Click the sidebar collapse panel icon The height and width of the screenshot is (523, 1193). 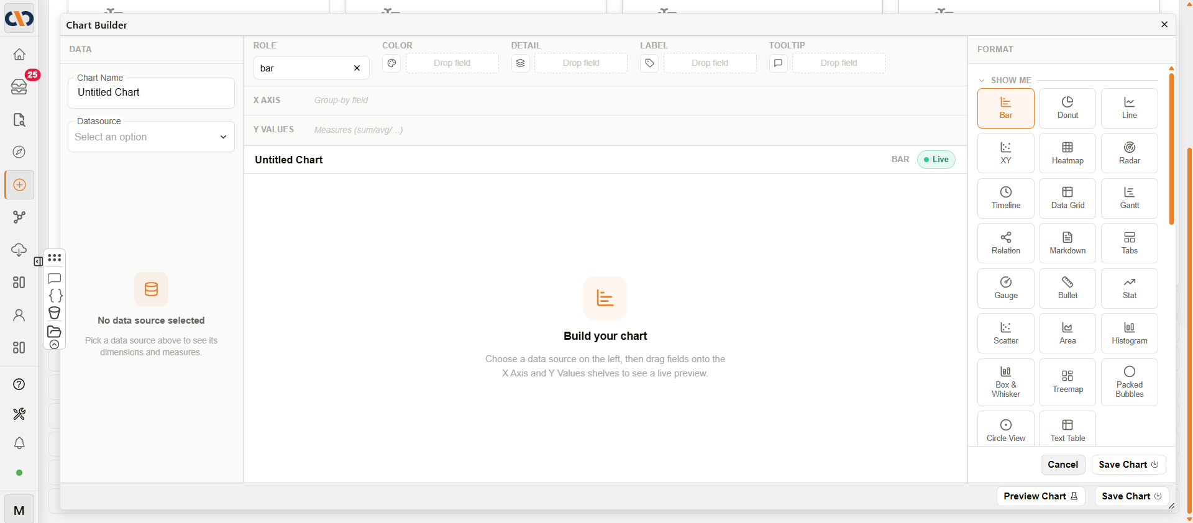coord(38,261)
